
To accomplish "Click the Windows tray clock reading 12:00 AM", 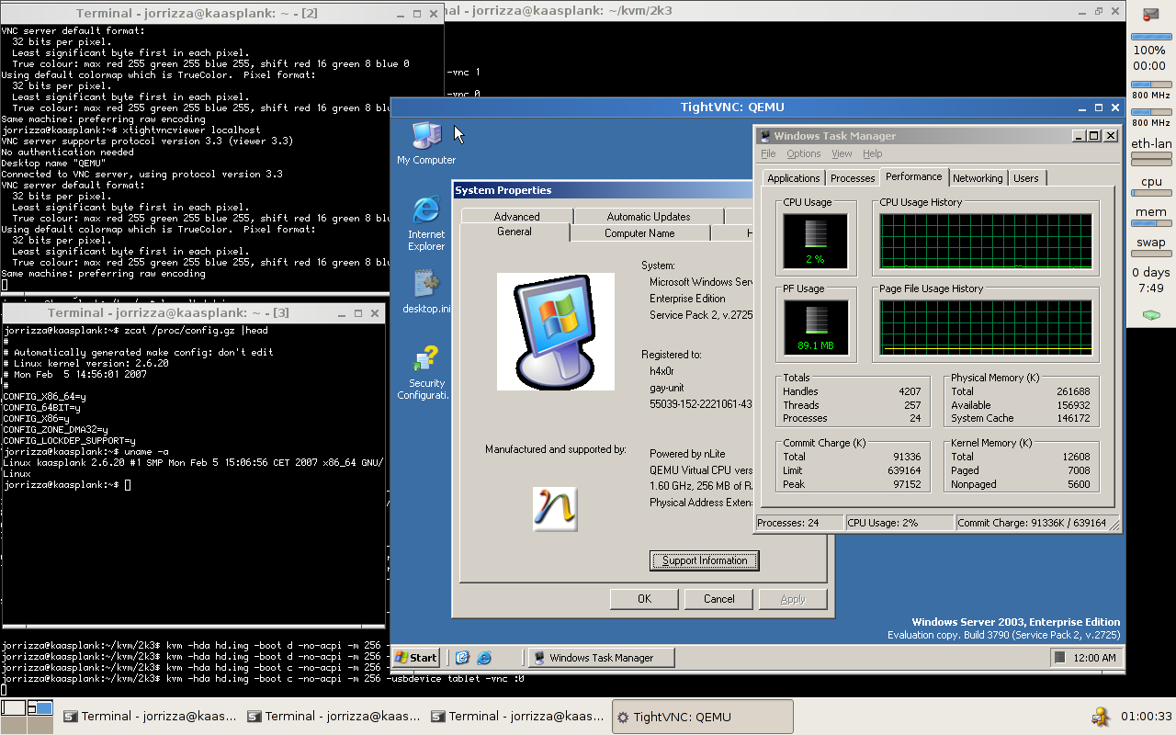I will click(x=1095, y=658).
